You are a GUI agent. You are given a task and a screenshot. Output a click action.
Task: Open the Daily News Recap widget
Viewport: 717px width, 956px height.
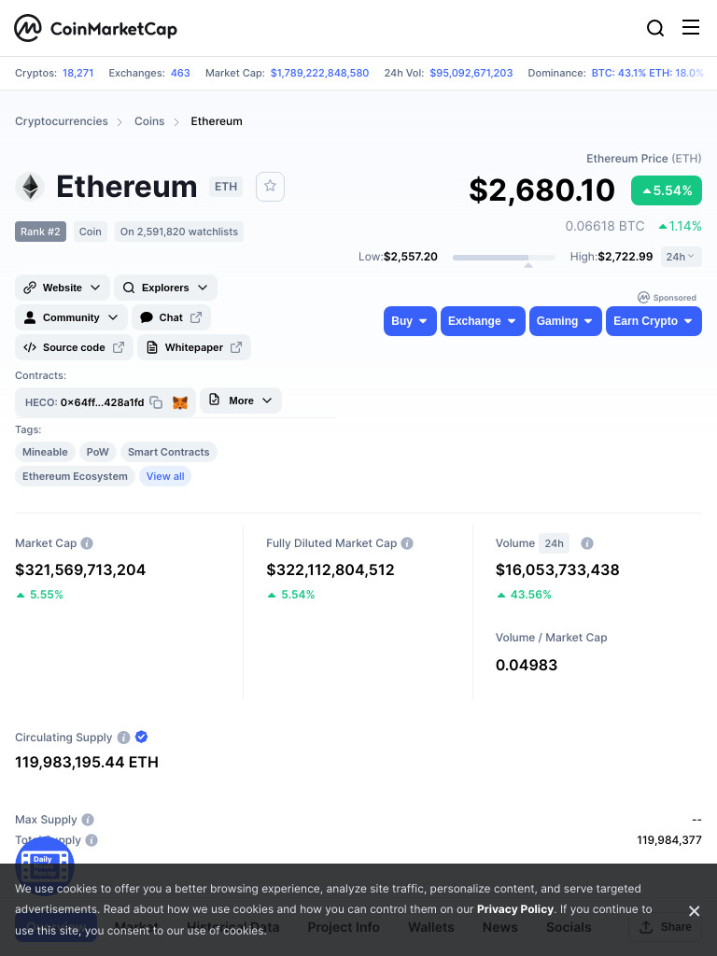coord(45,865)
